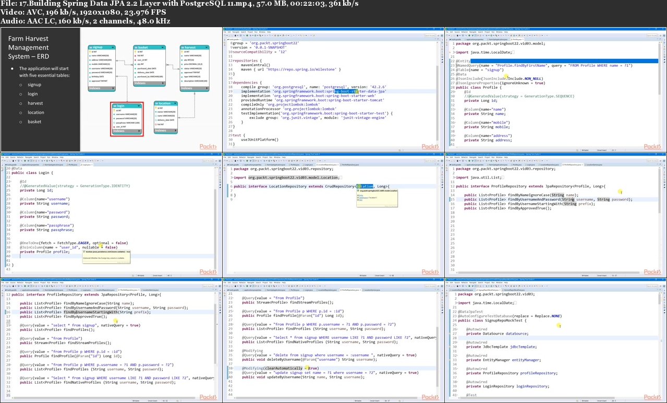The height and width of the screenshot is (403, 667).
Task: Open the frame with the @Modifying delete query
Action: [x=333, y=340]
